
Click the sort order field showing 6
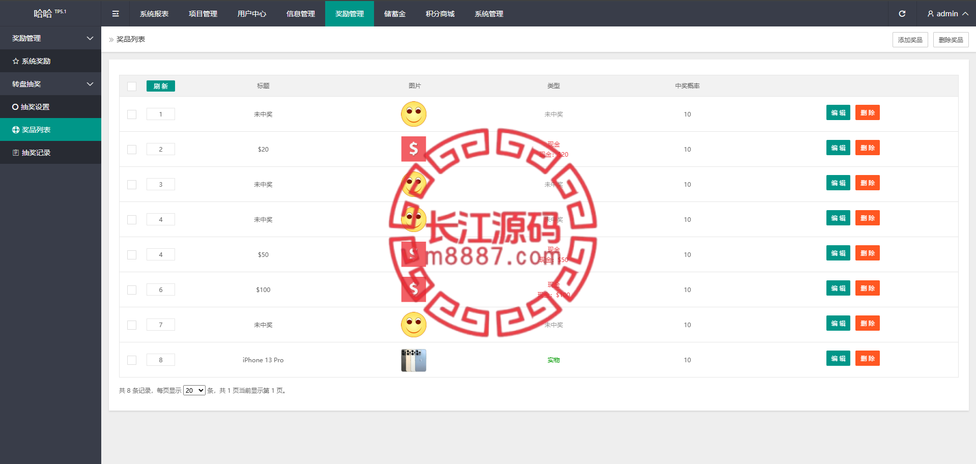(x=161, y=289)
